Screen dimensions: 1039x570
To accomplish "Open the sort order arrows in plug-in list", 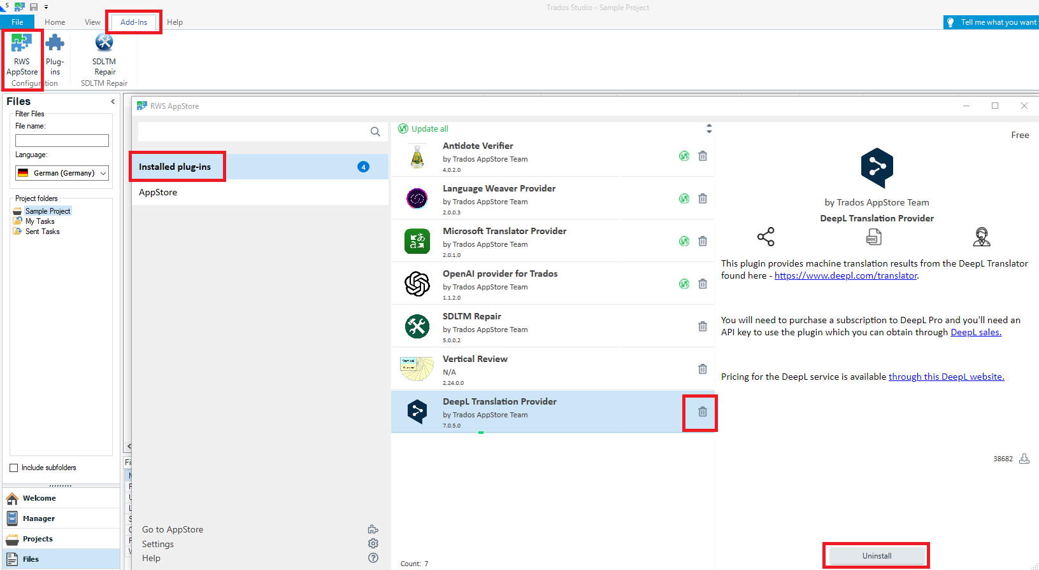I will (709, 129).
